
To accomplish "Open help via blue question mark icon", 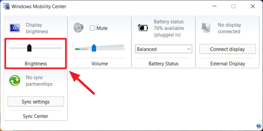I will (x=258, y=126).
